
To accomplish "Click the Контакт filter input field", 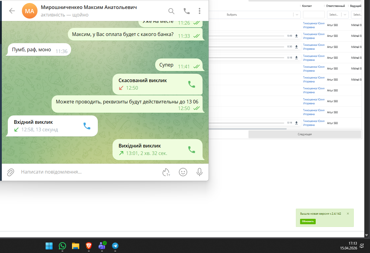I will click(x=314, y=15).
